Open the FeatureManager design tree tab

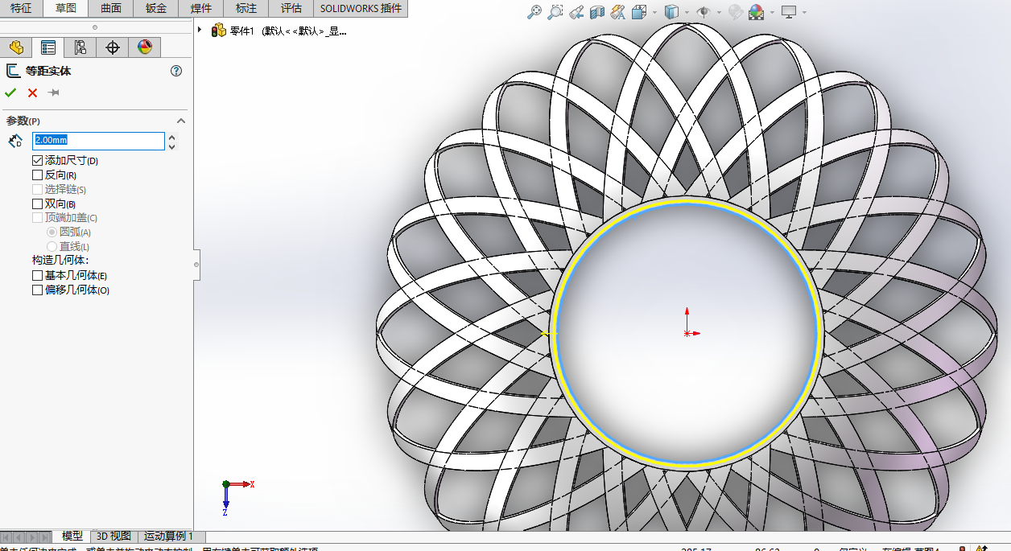coord(16,47)
